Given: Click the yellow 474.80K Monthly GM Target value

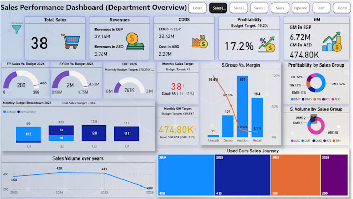Looking at the screenshot, I should click(x=176, y=130).
